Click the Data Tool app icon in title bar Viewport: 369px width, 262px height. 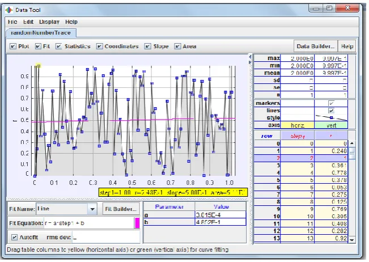(9, 10)
